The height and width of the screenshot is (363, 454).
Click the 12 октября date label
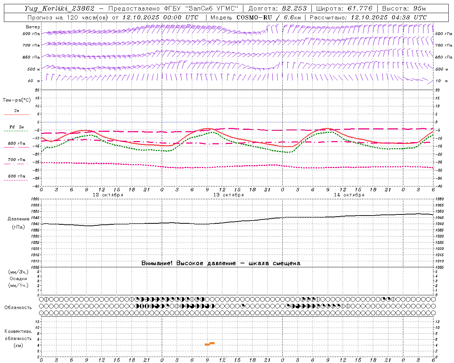[108, 195]
